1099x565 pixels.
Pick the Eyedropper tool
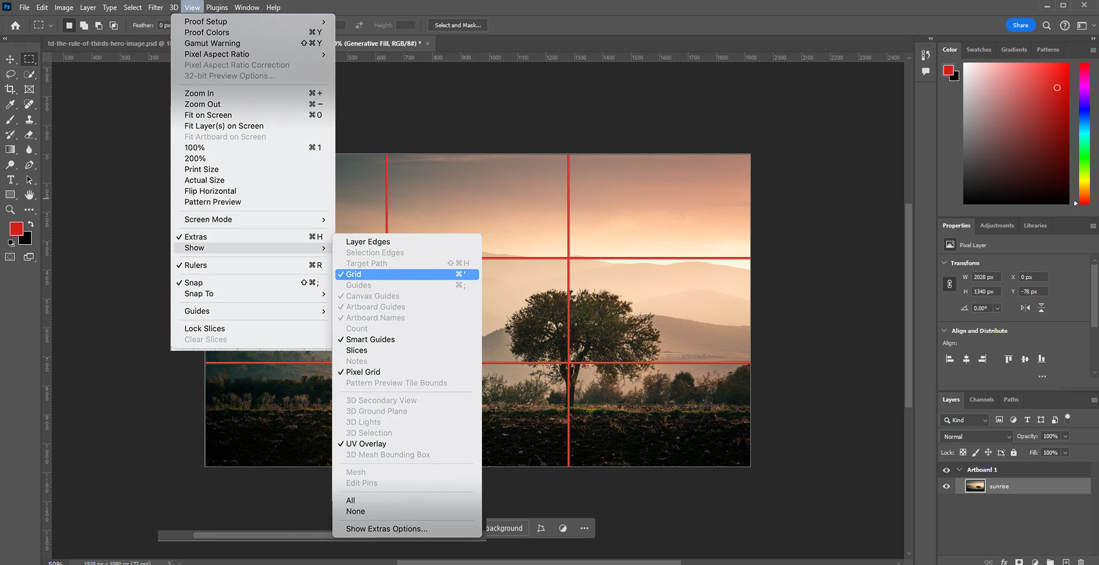pyautogui.click(x=10, y=104)
